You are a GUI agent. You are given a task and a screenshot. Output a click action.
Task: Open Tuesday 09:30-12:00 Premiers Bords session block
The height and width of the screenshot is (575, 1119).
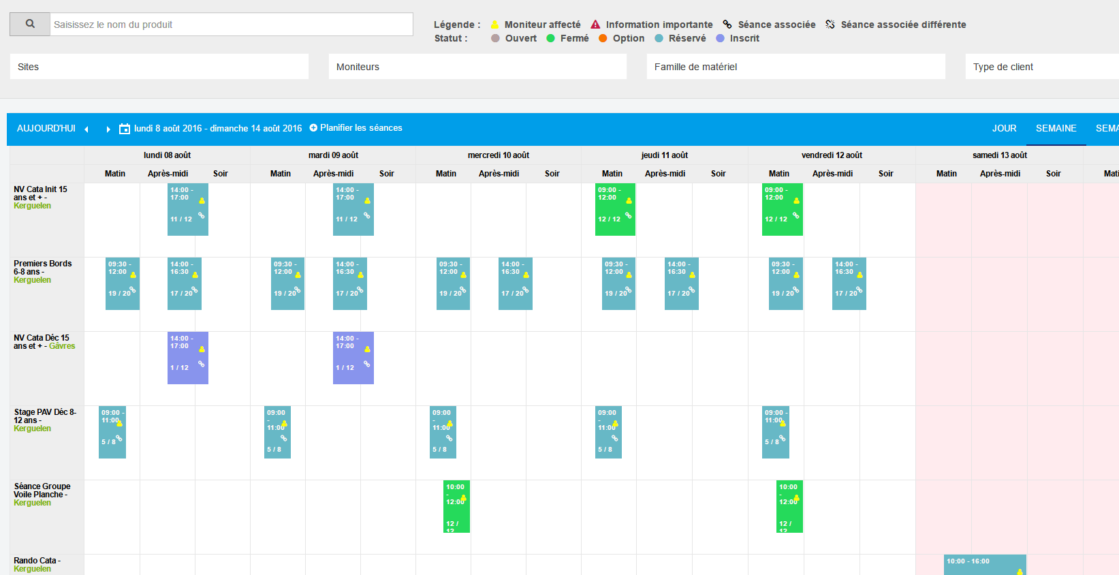pos(287,283)
